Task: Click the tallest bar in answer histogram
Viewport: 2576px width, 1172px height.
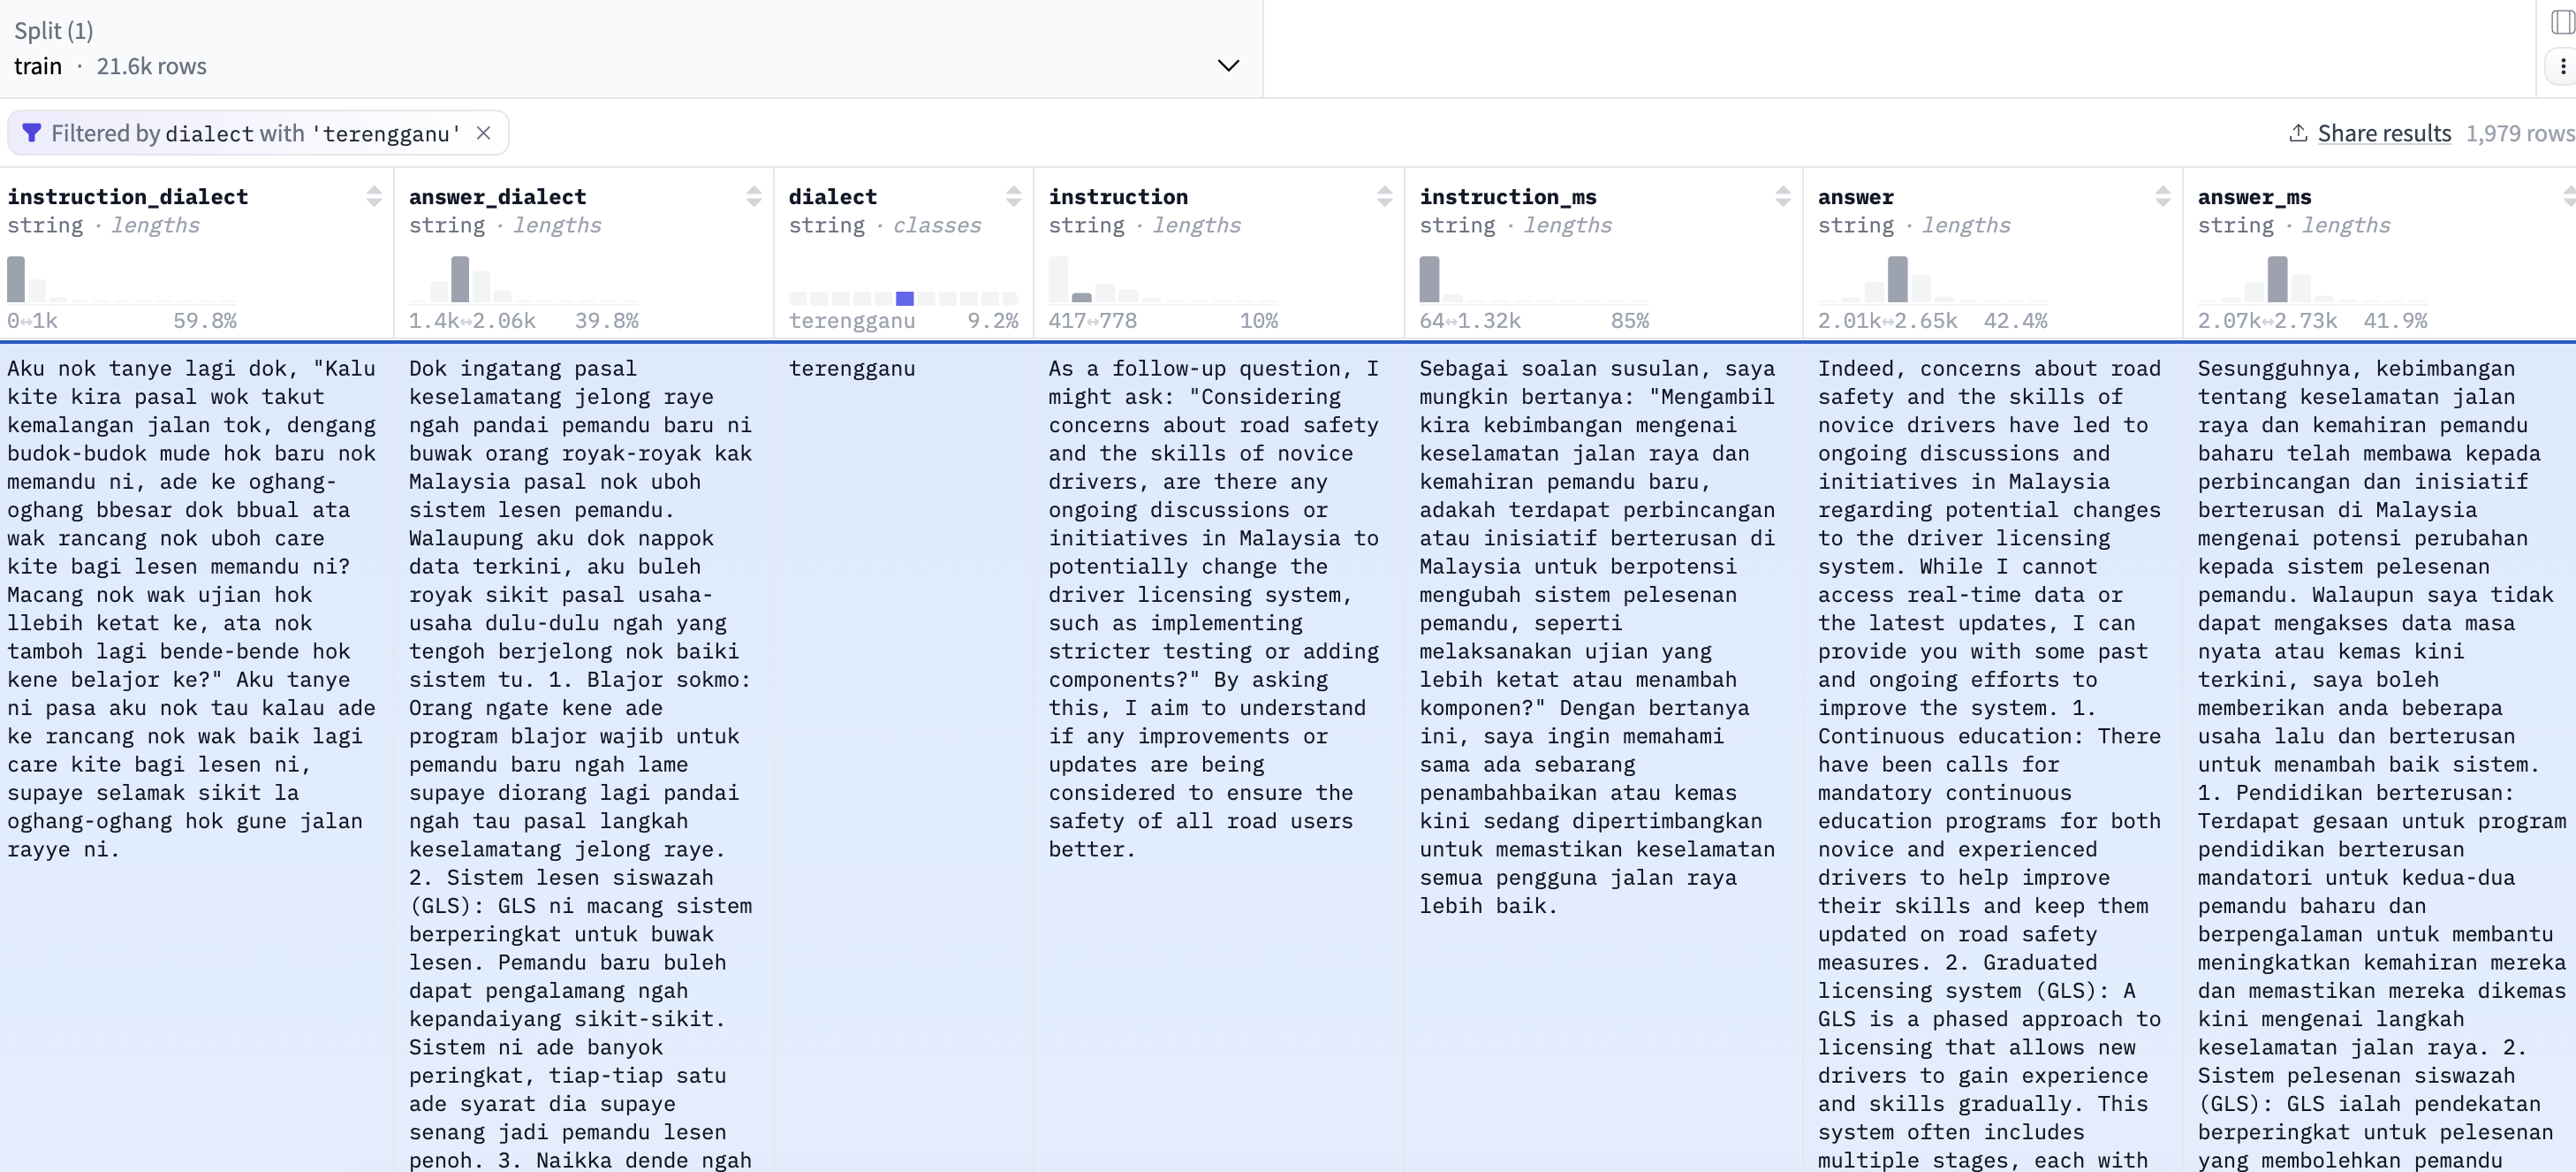Action: (x=1898, y=279)
